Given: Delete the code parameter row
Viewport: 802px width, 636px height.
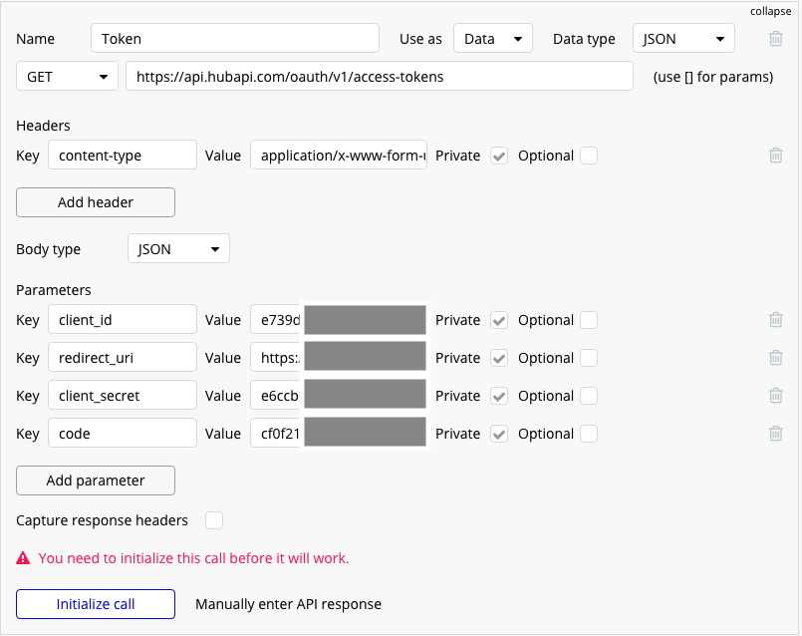Looking at the screenshot, I should click(775, 434).
